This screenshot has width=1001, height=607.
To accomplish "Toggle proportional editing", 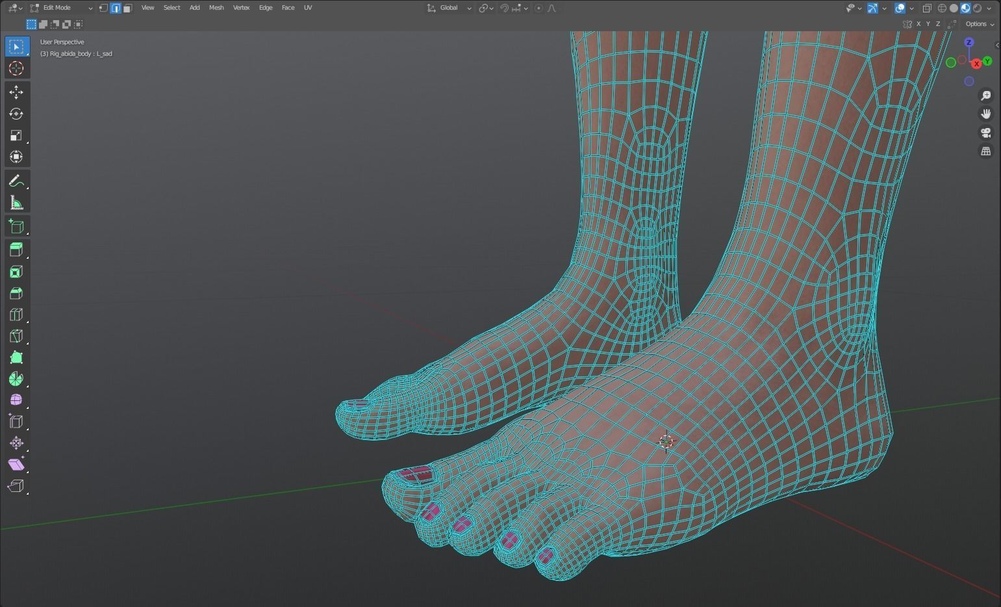I will [539, 8].
